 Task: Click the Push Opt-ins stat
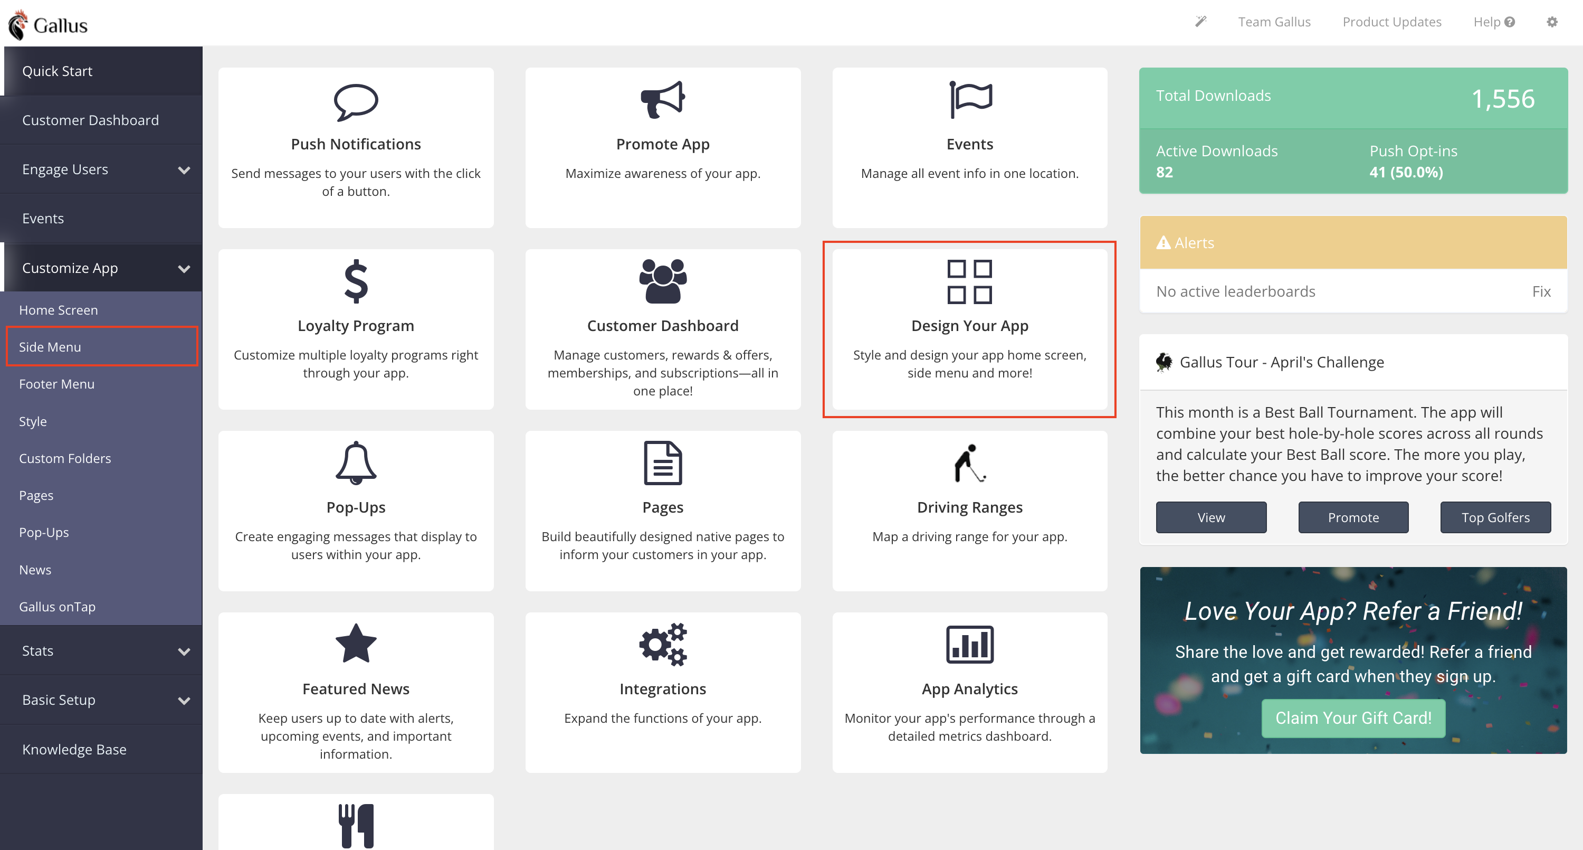1413,161
